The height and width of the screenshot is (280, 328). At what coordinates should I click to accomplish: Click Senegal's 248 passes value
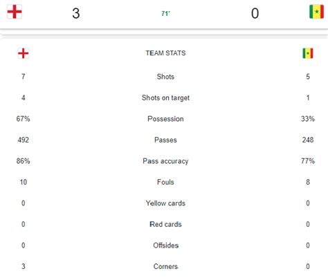308,140
